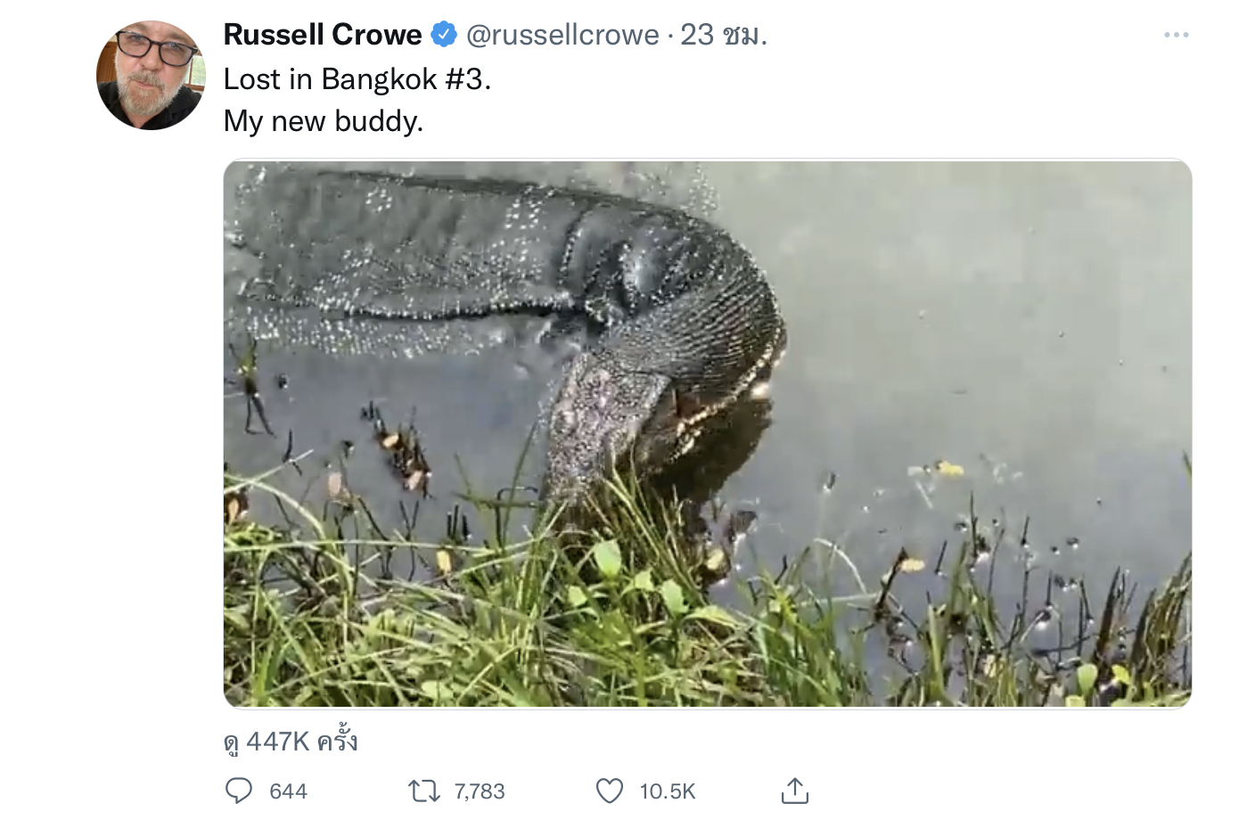Open the three-dot more options menu
Viewport: 1247px width, 828px height.
[x=1177, y=35]
